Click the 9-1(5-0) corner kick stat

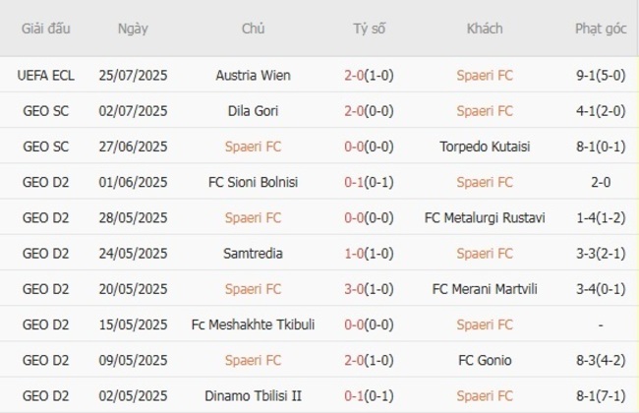tap(600, 75)
